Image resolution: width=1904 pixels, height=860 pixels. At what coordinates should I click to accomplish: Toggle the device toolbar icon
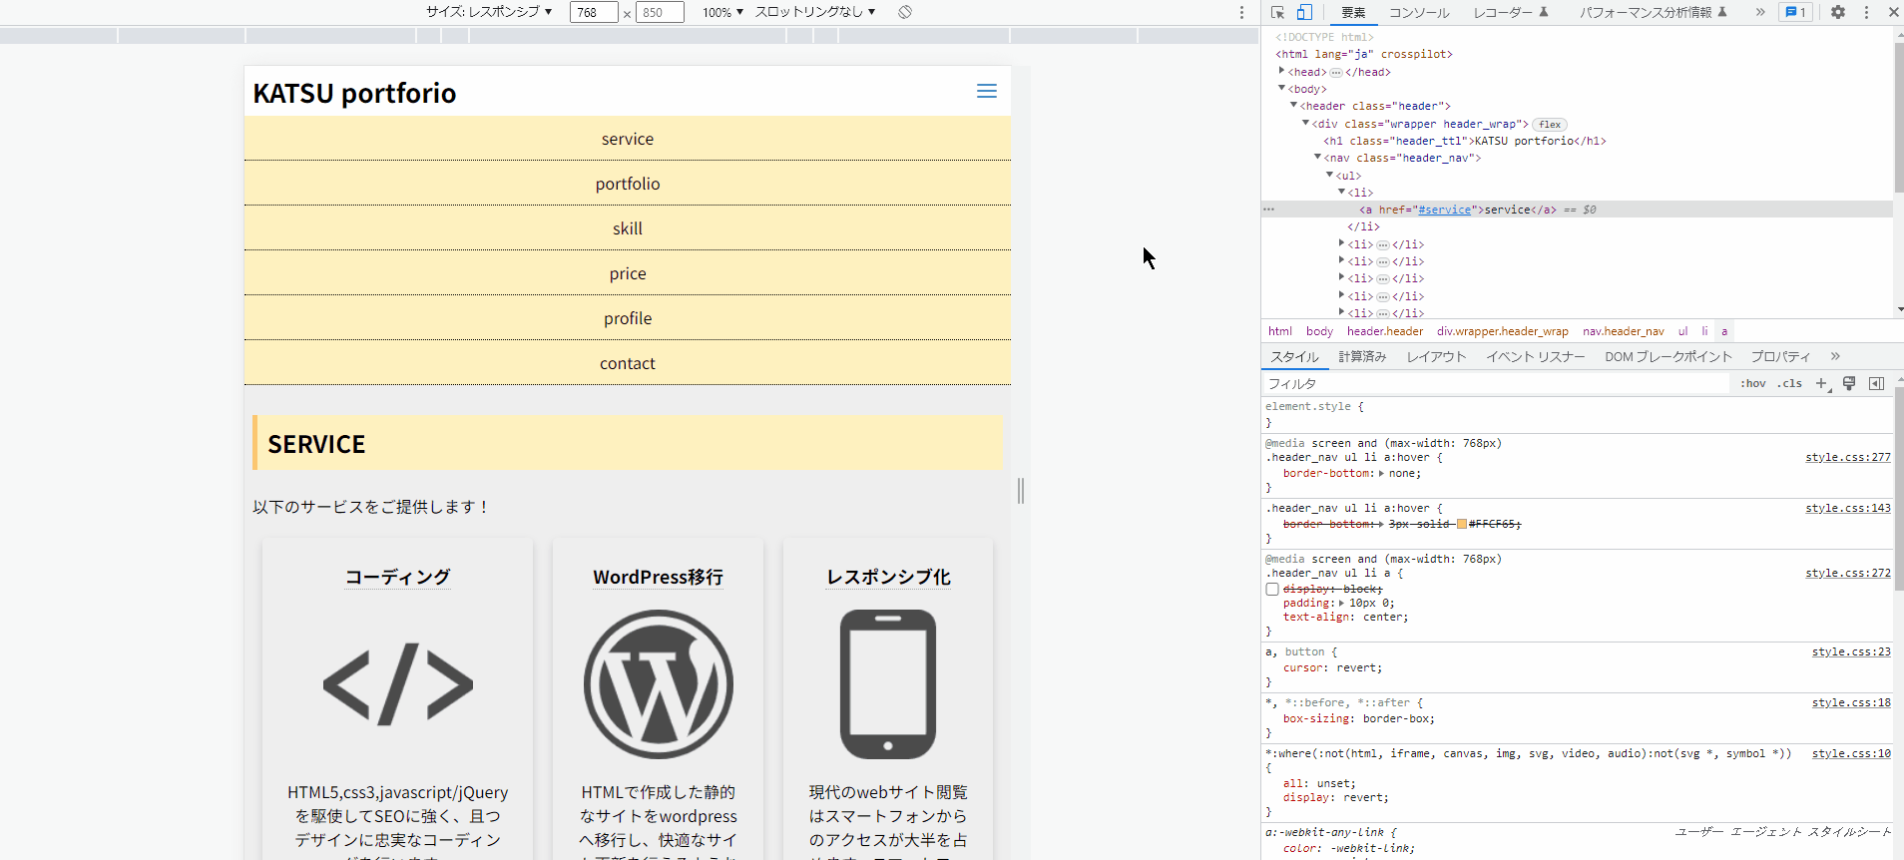tap(1304, 12)
